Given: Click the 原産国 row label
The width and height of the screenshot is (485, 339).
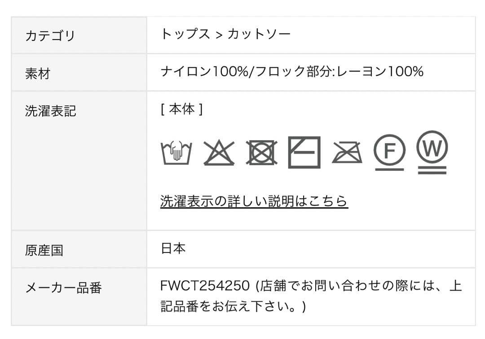Looking at the screenshot, I should click(44, 250).
